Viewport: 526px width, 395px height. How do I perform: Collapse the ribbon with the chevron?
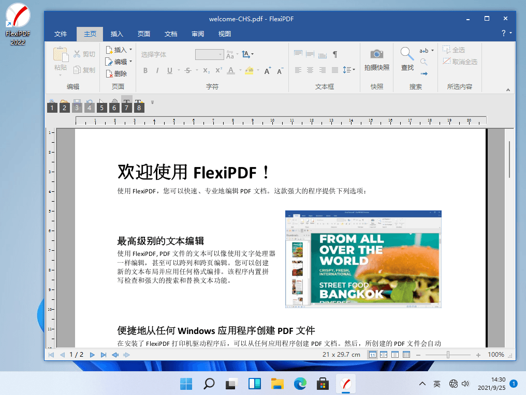coord(508,90)
